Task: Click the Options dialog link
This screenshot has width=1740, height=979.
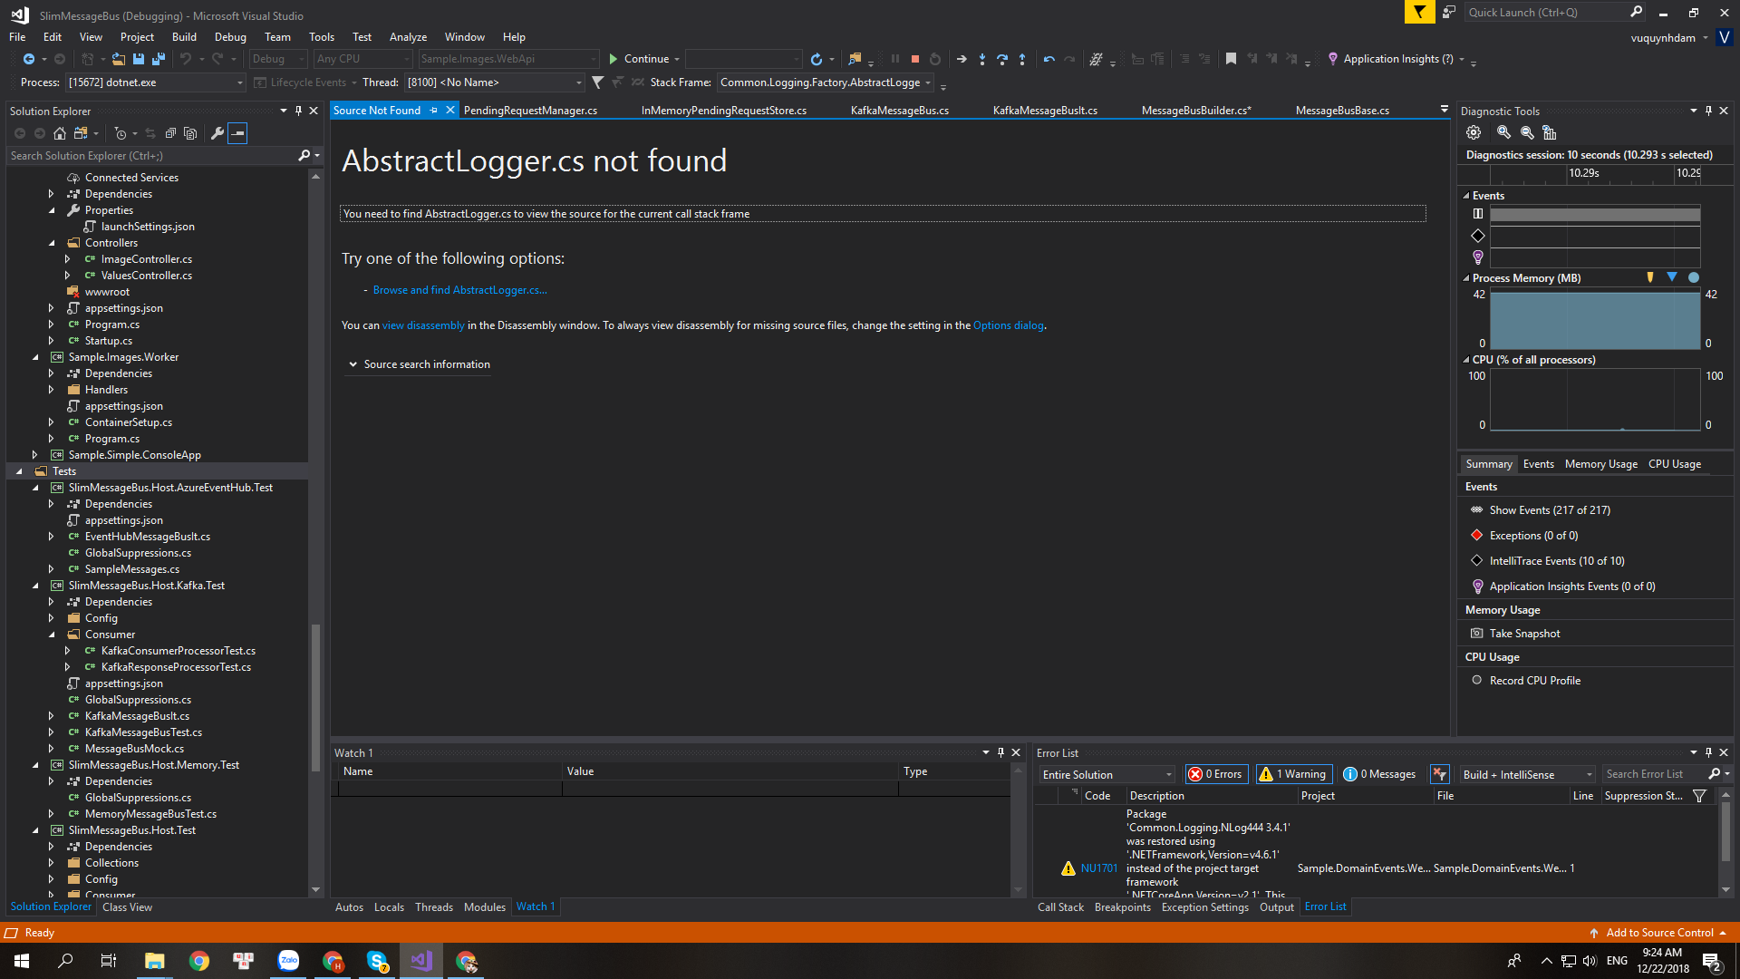Action: coord(1009,325)
